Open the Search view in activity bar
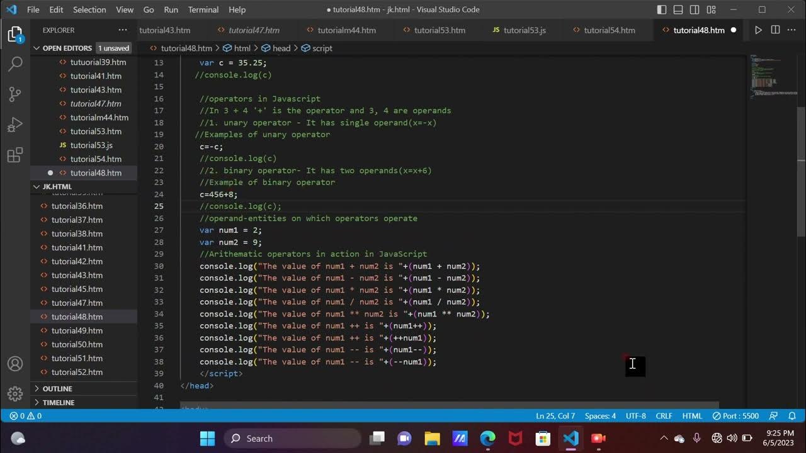The image size is (806, 453). click(x=15, y=64)
